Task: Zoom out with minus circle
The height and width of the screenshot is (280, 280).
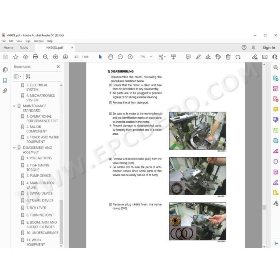Action: tap(120, 57)
